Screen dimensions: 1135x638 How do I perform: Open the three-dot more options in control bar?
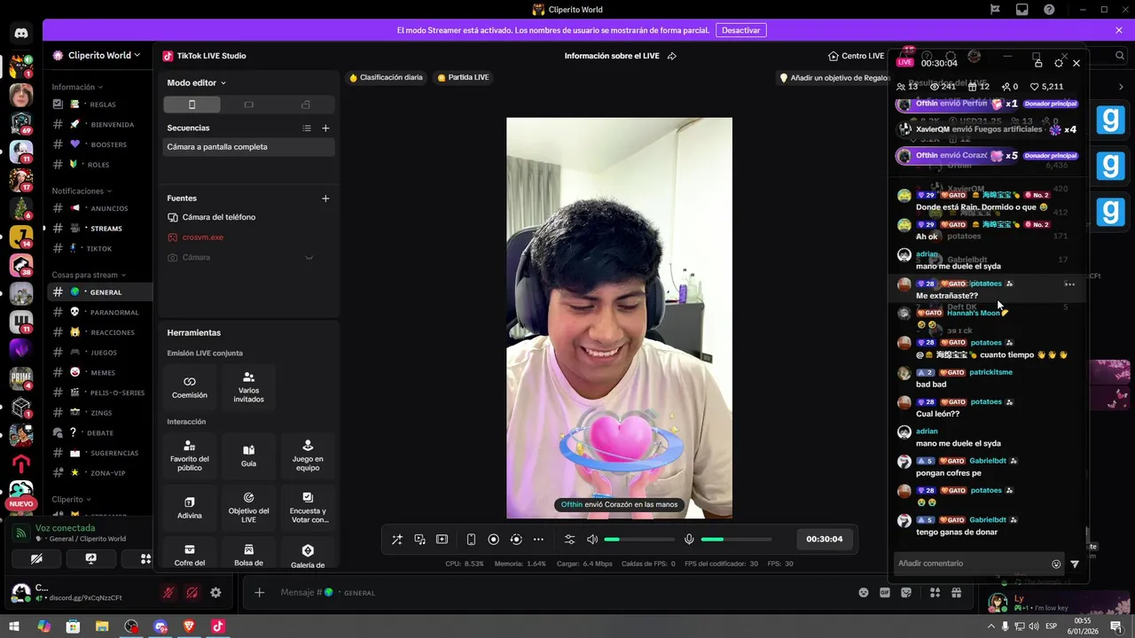tap(538, 539)
